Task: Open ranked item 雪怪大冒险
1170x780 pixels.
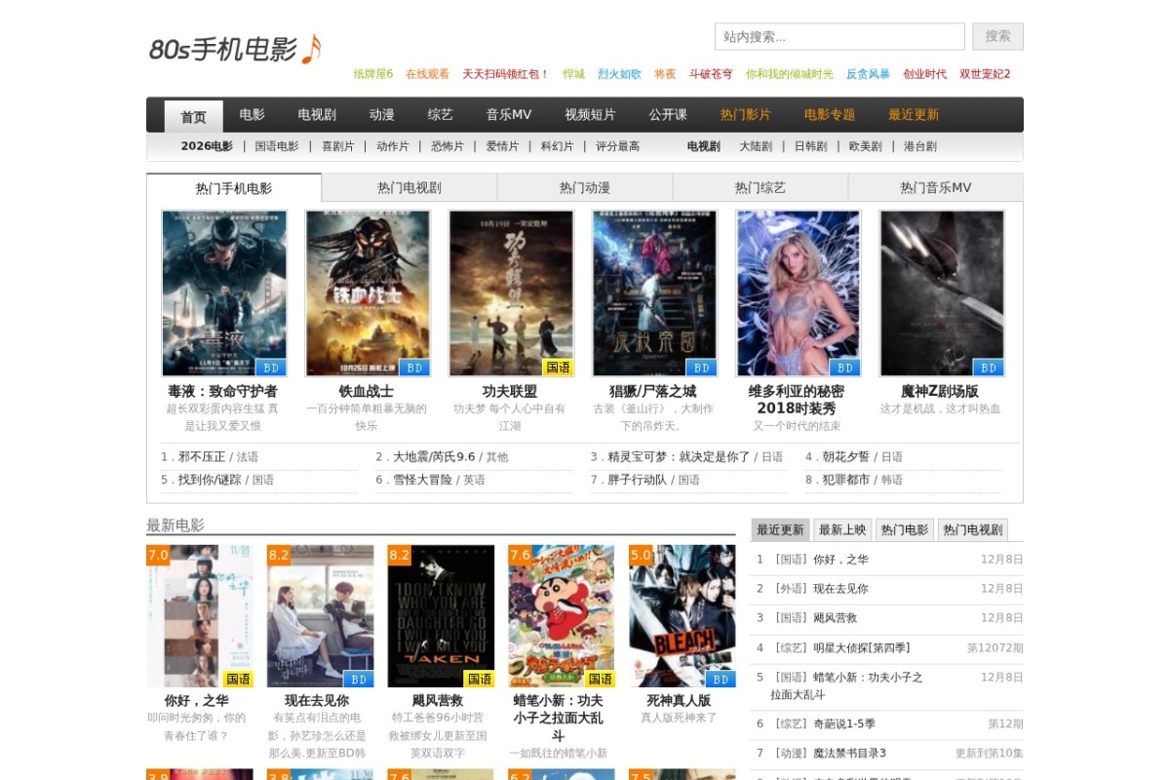Action: coord(422,480)
